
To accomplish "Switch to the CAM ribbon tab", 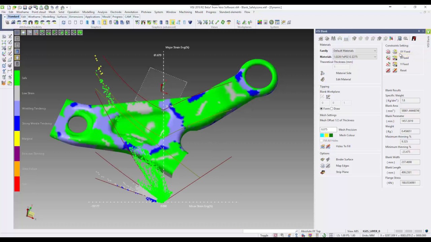I will click(x=128, y=17).
